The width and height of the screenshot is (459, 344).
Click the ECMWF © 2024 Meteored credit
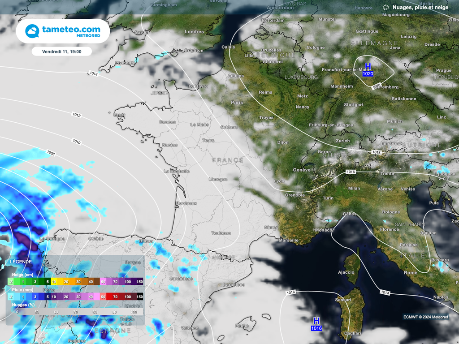coord(425,317)
